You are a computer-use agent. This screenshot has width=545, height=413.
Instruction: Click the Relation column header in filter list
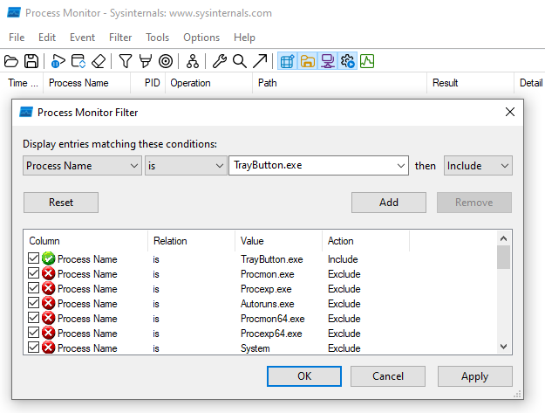pos(192,241)
